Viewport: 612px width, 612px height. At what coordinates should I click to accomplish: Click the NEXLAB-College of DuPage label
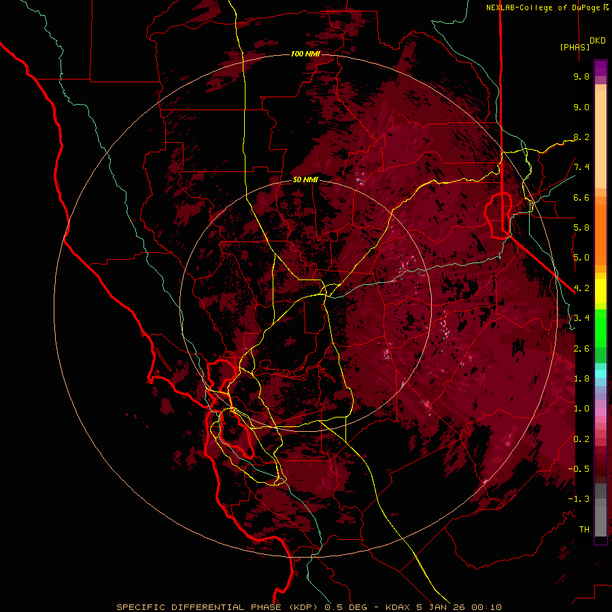point(543,7)
